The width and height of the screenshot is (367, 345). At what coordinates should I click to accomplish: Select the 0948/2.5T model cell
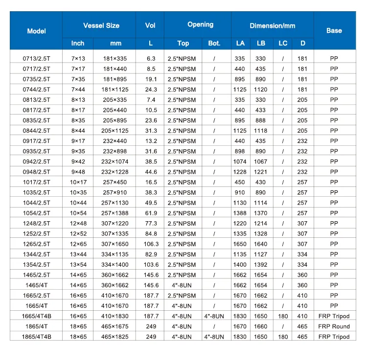click(x=37, y=172)
